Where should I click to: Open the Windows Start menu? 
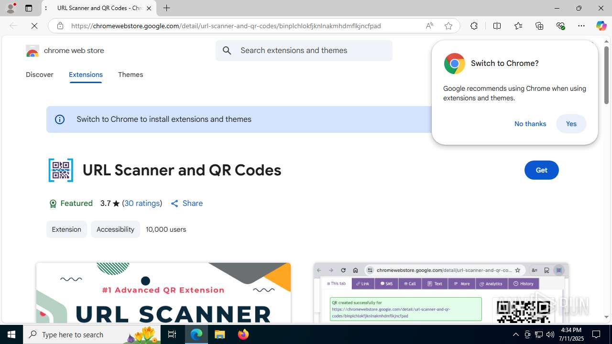pyautogui.click(x=11, y=334)
